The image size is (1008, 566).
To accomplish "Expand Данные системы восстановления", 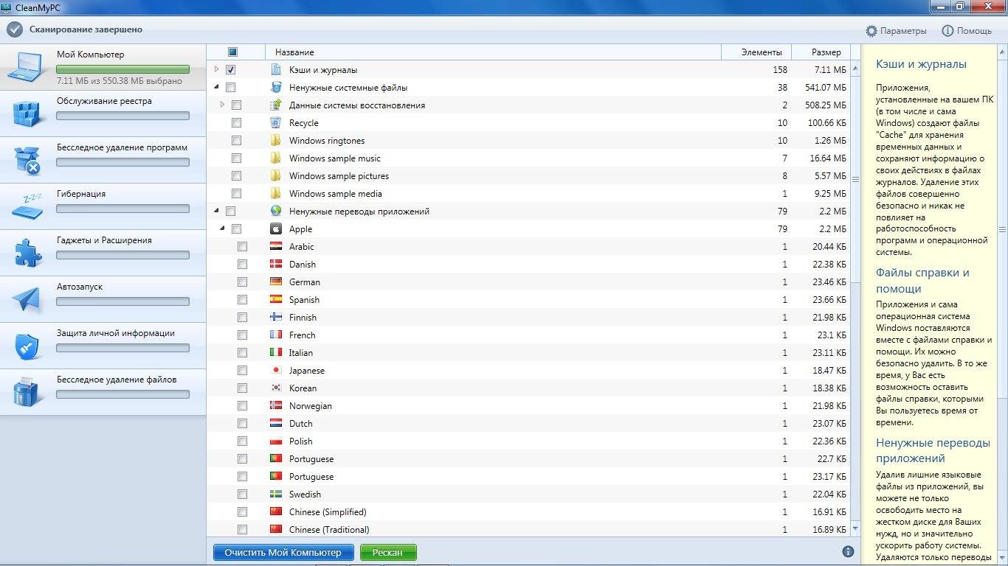I will (222, 105).
